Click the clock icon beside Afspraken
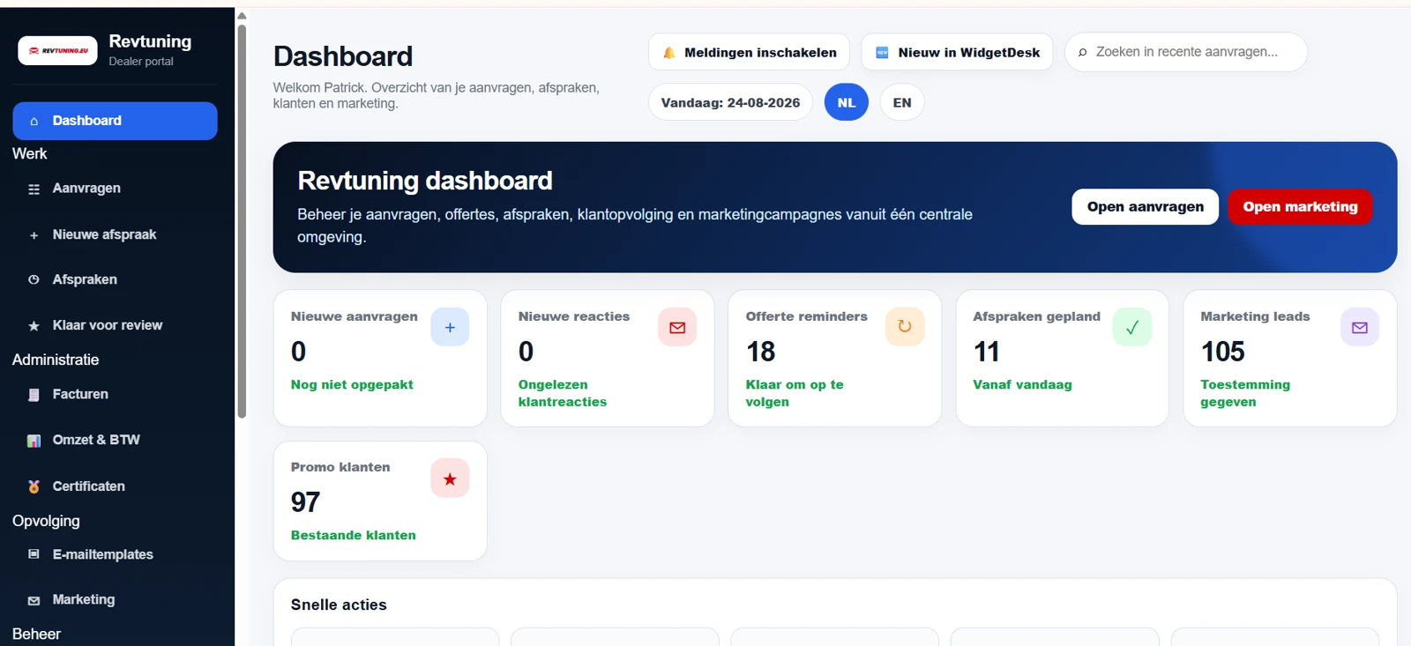The image size is (1411, 646). pyautogui.click(x=34, y=279)
